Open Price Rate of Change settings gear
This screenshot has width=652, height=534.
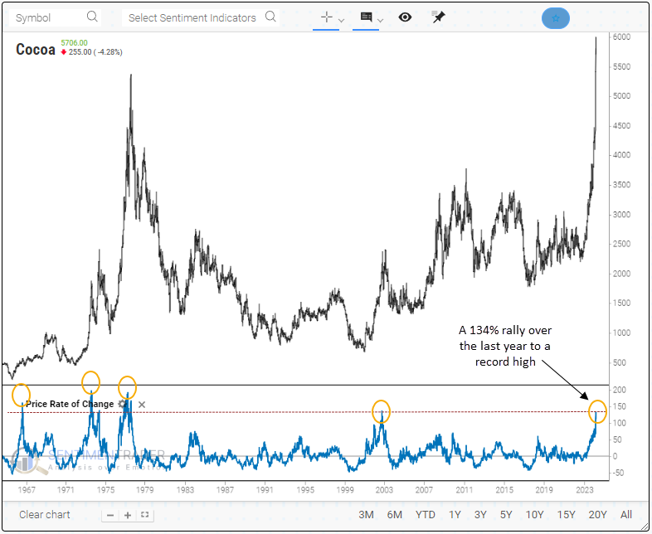click(122, 404)
